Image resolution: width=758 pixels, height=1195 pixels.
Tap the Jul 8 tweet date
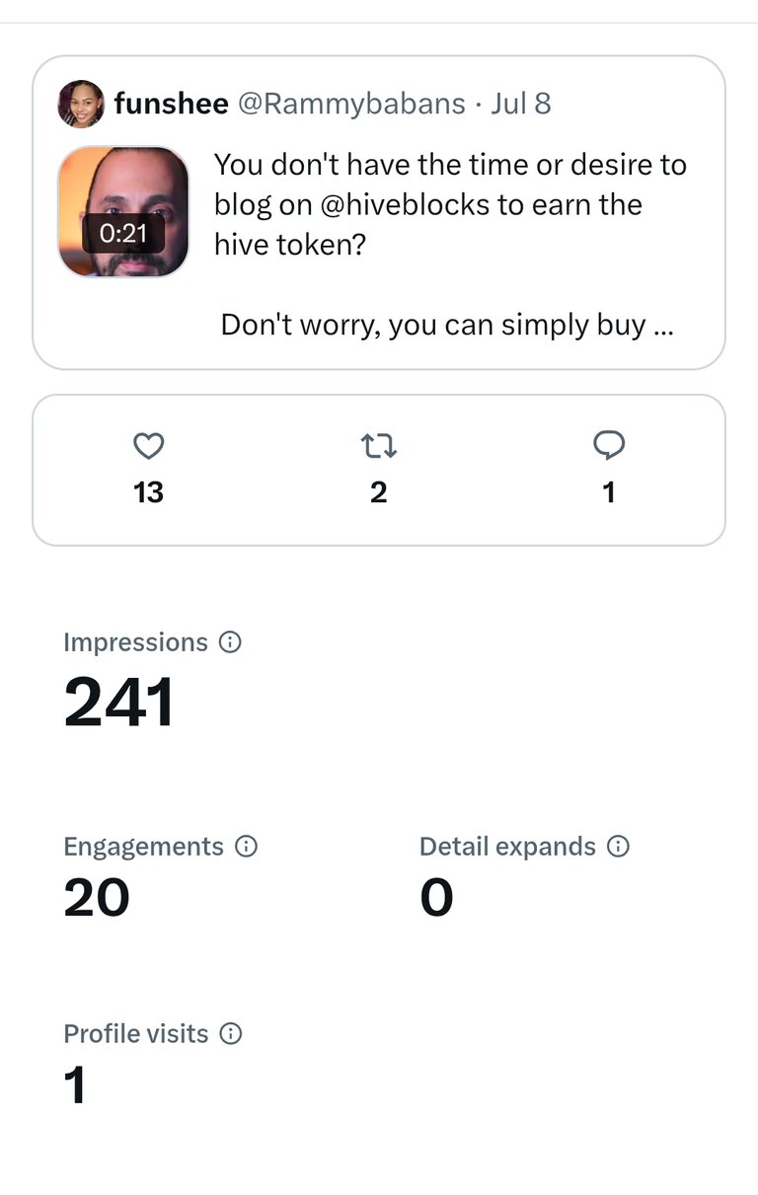pyautogui.click(x=521, y=104)
